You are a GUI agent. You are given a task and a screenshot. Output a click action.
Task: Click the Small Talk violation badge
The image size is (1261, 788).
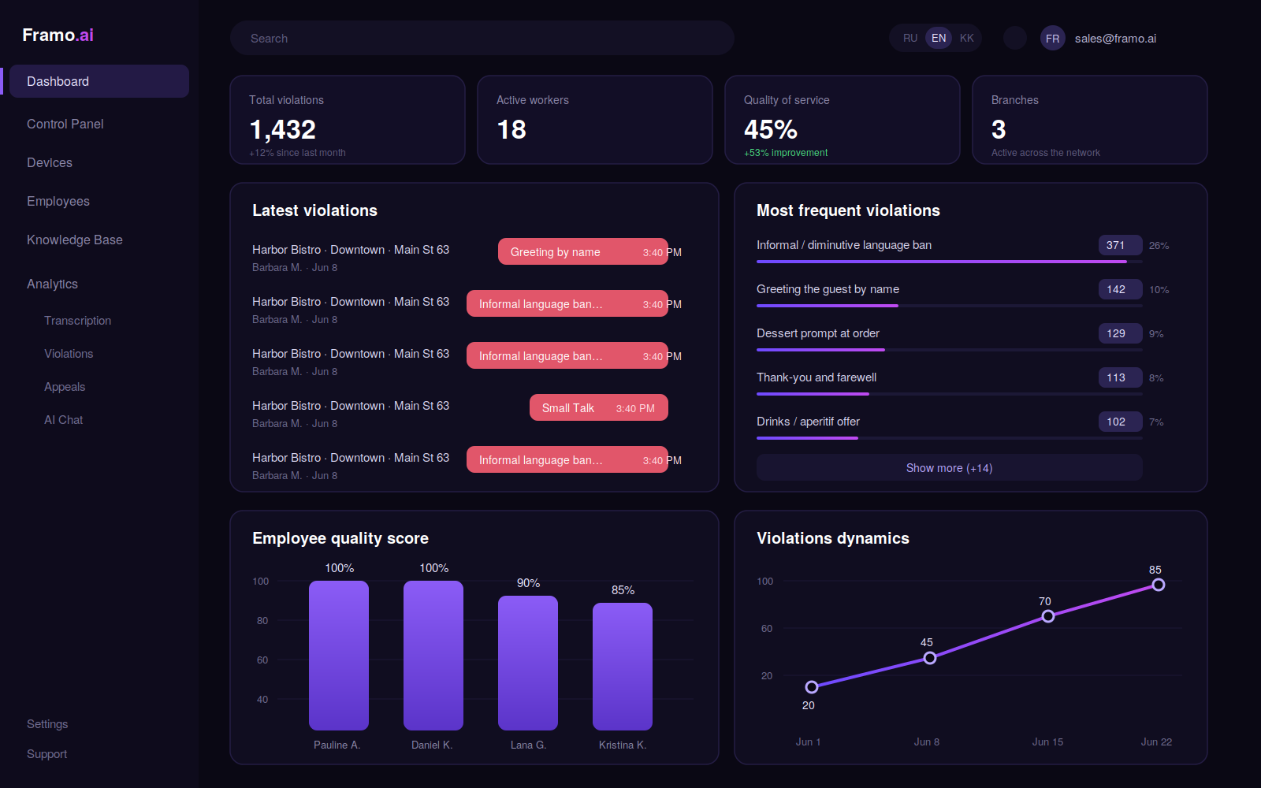coord(599,407)
